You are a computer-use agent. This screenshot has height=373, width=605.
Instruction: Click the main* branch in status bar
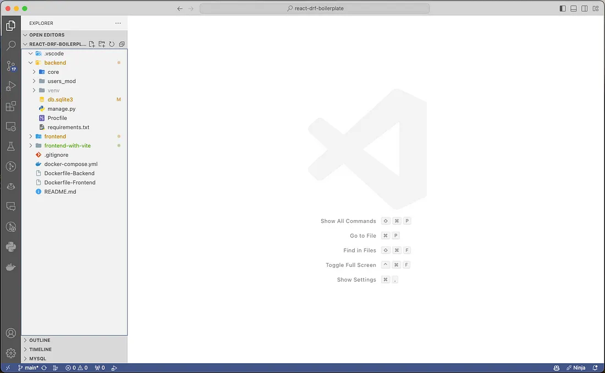(x=28, y=368)
